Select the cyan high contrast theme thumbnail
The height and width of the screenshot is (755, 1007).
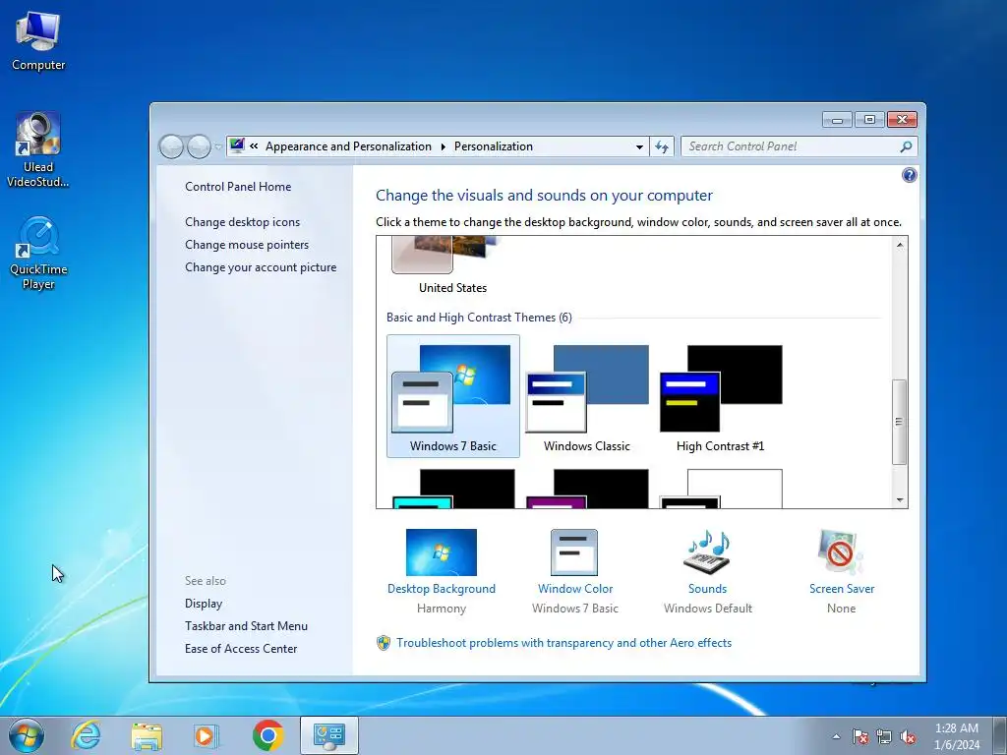coord(453,490)
